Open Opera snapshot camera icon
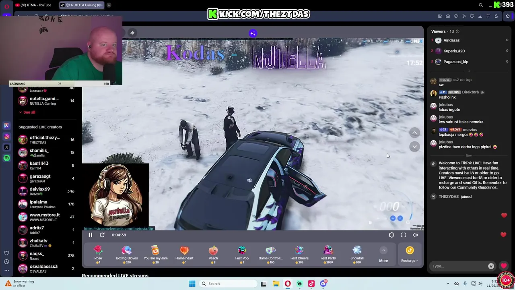The height and width of the screenshot is (290, 515). (448, 16)
